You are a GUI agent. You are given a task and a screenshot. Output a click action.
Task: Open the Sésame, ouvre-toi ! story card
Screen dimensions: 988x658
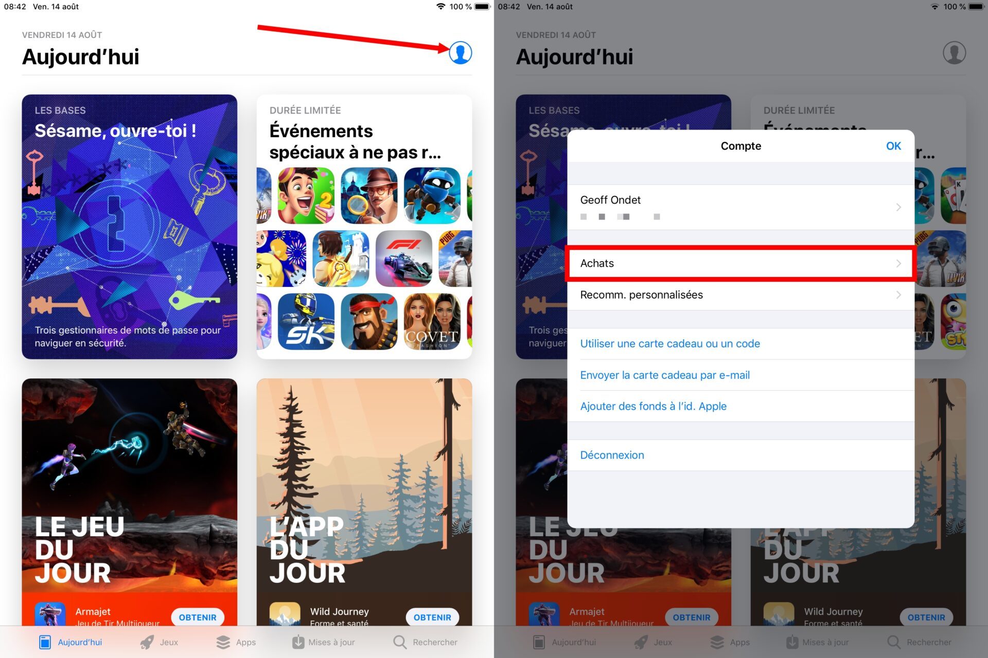130,227
